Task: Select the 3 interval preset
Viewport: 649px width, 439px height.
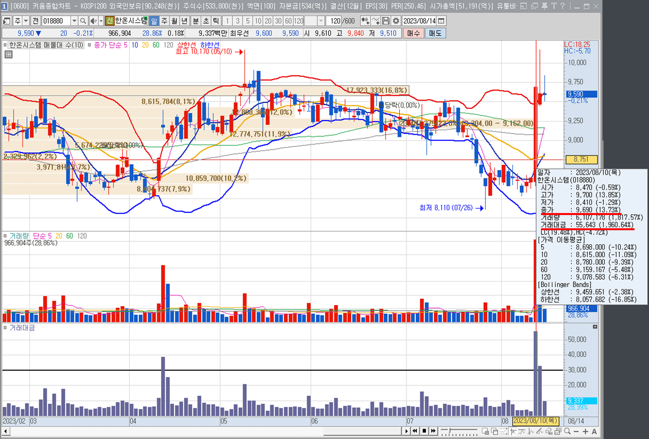Action: coord(237,21)
